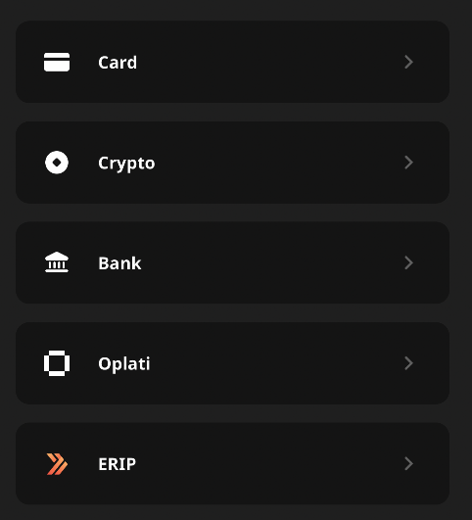Select the Oplati label text
This screenshot has width=472, height=520.
pos(124,364)
